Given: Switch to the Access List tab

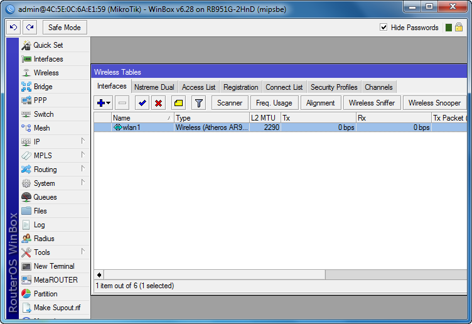Looking at the screenshot, I should (199, 87).
